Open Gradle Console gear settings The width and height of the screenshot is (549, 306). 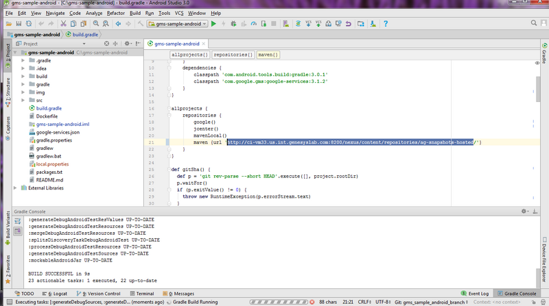point(524,212)
